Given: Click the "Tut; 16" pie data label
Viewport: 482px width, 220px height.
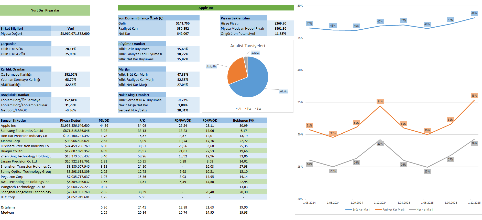Looking at the screenshot, I should click(x=211, y=66).
